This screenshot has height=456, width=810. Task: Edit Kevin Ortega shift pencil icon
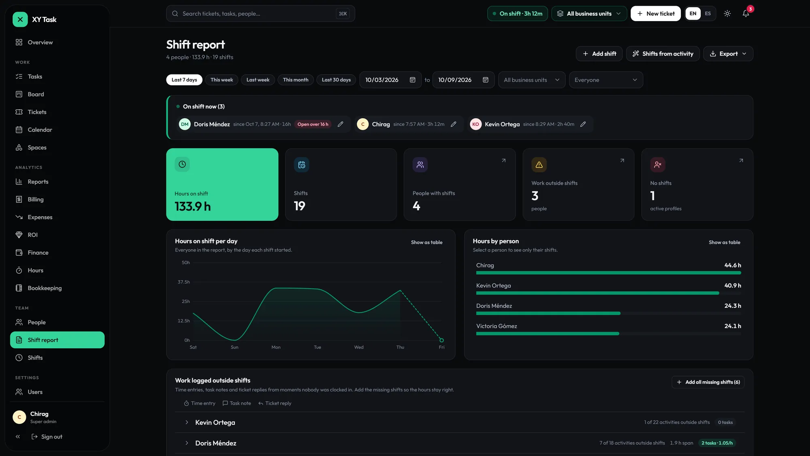pos(583,124)
